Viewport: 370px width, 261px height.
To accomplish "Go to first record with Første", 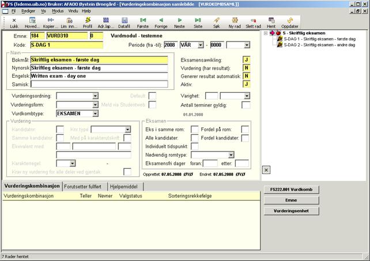I will coord(144,21).
